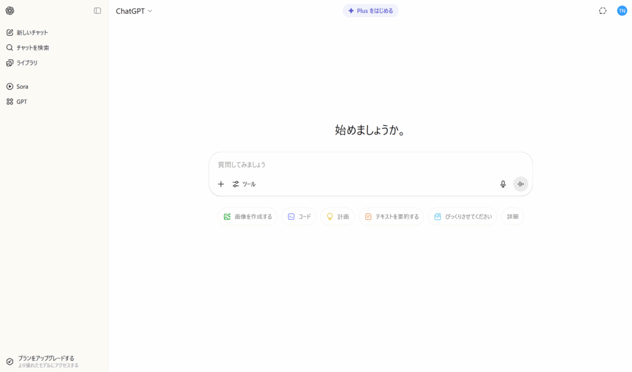The image size is (632, 372).
Task: Open チャットを検索 in the sidebar
Action: [x=28, y=48]
